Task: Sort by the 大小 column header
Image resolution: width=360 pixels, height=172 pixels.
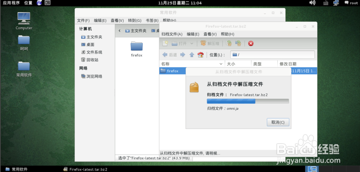Action: [238, 64]
